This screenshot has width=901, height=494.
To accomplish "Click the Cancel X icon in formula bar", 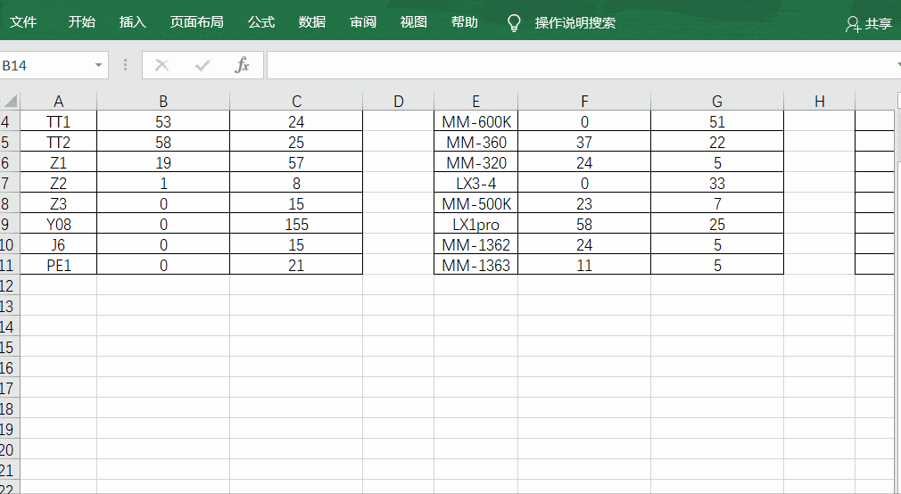I will (x=161, y=65).
